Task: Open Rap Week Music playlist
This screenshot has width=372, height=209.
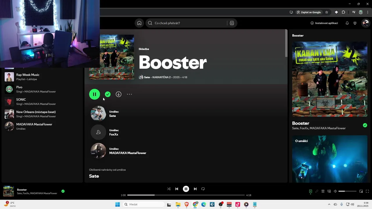Action: pos(42,77)
